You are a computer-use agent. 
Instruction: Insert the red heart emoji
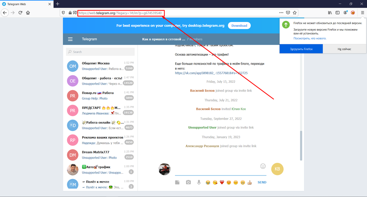click(x=222, y=182)
